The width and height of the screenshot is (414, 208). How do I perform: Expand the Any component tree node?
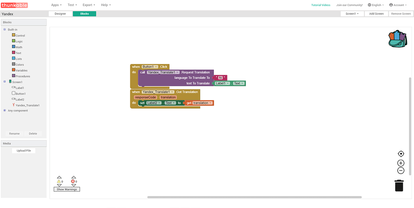pos(5,111)
